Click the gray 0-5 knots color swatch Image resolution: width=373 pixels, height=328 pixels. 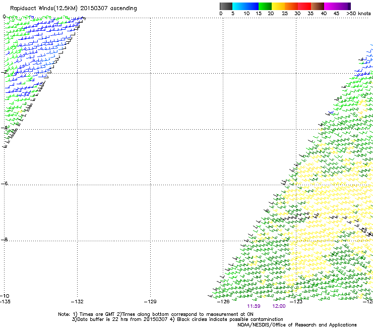(x=226, y=6)
